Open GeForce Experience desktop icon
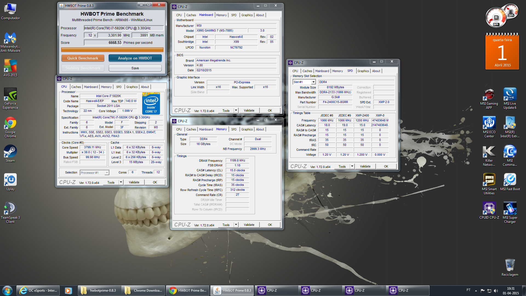 [10, 99]
